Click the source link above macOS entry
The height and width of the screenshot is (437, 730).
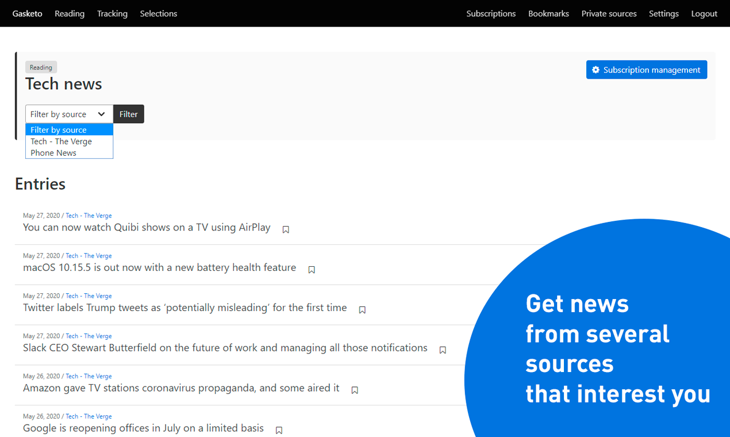(x=89, y=256)
